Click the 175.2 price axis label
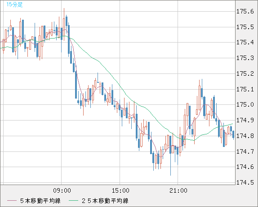 (245, 73)
